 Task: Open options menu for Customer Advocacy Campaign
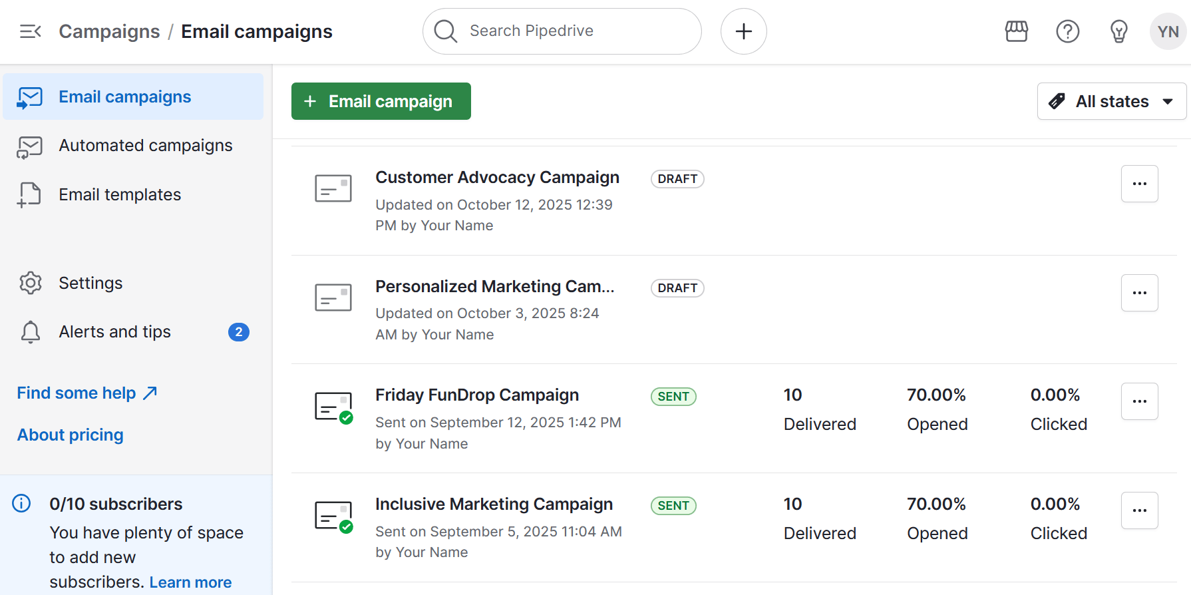(x=1139, y=184)
